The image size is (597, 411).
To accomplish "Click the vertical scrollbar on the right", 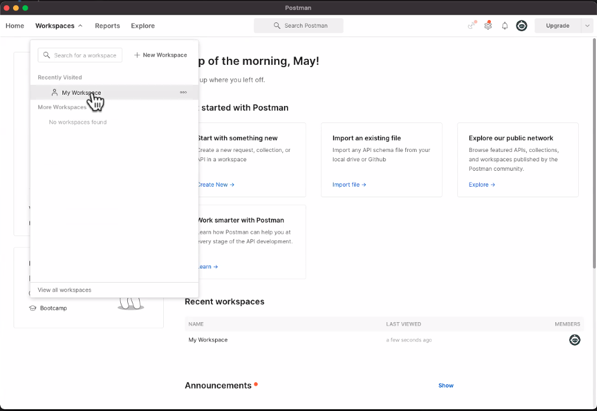I will 594,153.
